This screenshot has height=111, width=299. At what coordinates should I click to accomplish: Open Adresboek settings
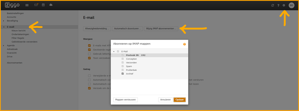(x=12, y=49)
